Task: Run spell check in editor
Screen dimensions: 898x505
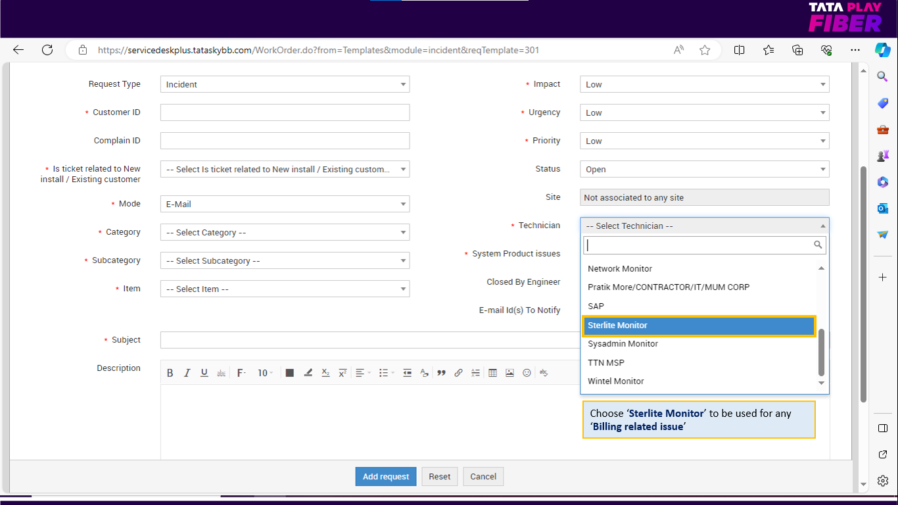Action: click(544, 373)
